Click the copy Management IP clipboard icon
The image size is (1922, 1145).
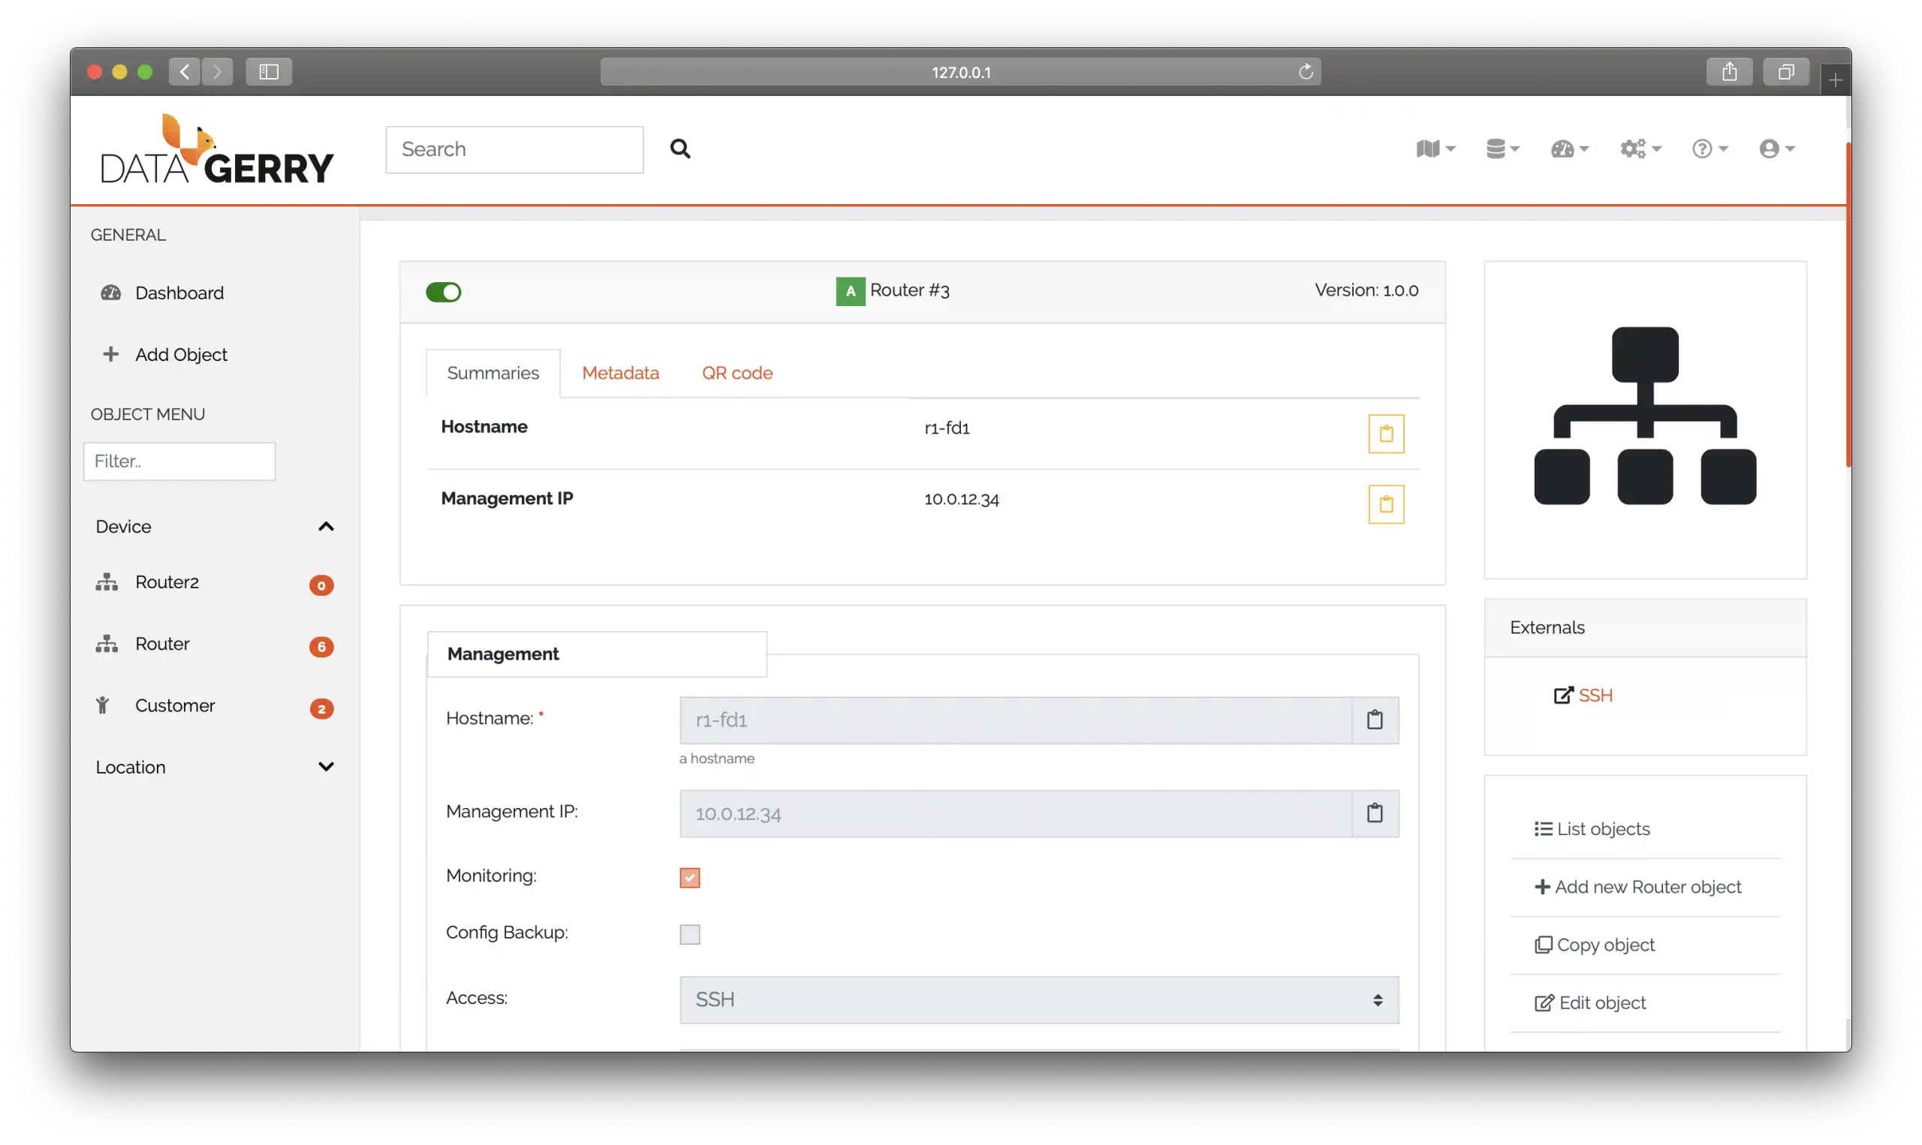click(x=1385, y=504)
